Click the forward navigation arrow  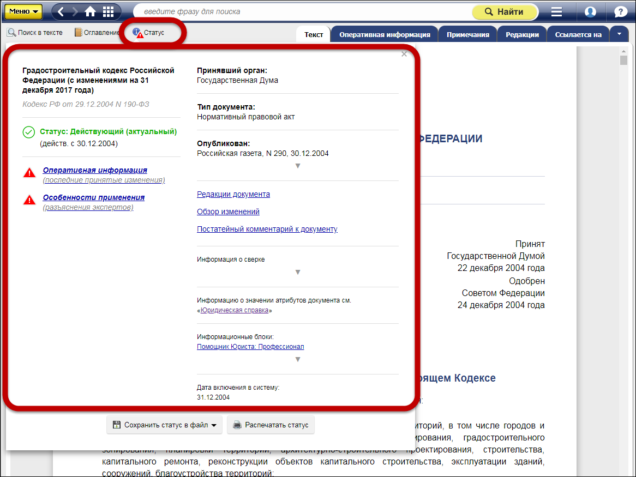(75, 11)
